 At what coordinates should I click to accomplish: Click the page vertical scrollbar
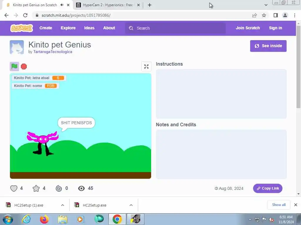pos(298,67)
